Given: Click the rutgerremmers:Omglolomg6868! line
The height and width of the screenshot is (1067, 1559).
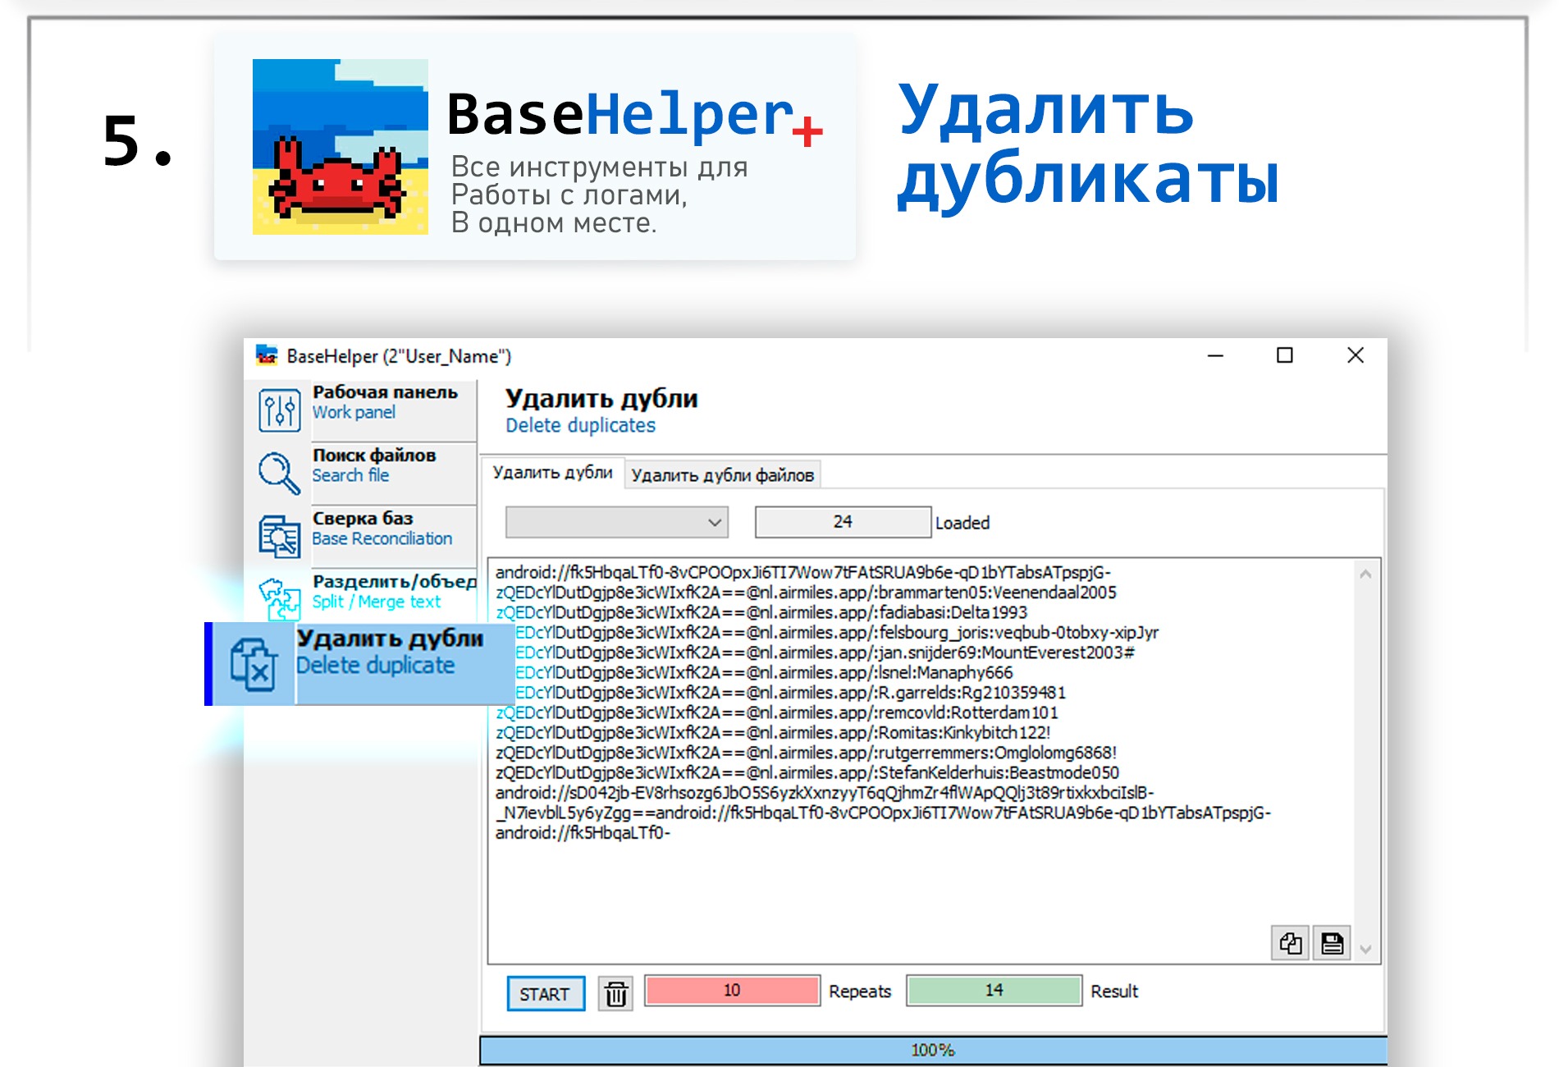Looking at the screenshot, I should pyautogui.click(x=806, y=753).
